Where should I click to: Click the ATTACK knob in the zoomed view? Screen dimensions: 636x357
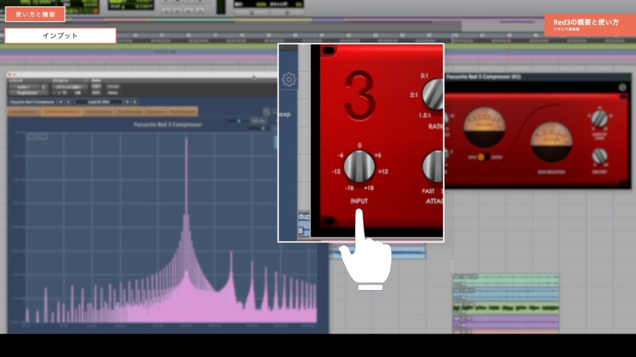pyautogui.click(x=433, y=166)
